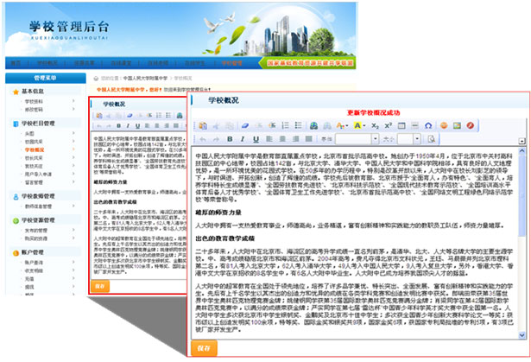Click the 保存 button in the background page
Viewport: 531px width, 362px height.
pos(100,286)
